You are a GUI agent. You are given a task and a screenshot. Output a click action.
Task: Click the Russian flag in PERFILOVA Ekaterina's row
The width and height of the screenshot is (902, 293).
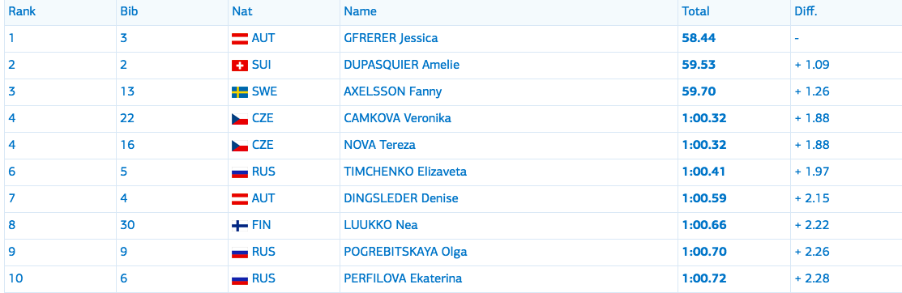(x=239, y=280)
